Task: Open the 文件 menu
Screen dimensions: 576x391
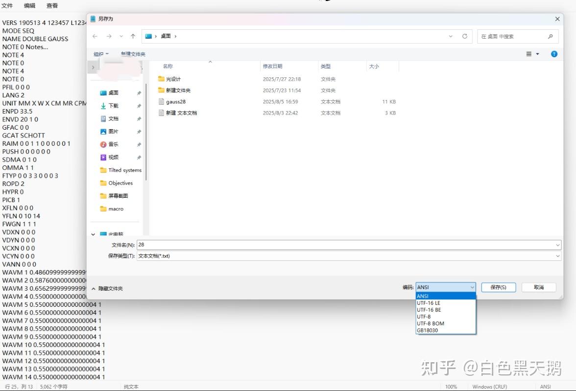Action: pyautogui.click(x=7, y=5)
